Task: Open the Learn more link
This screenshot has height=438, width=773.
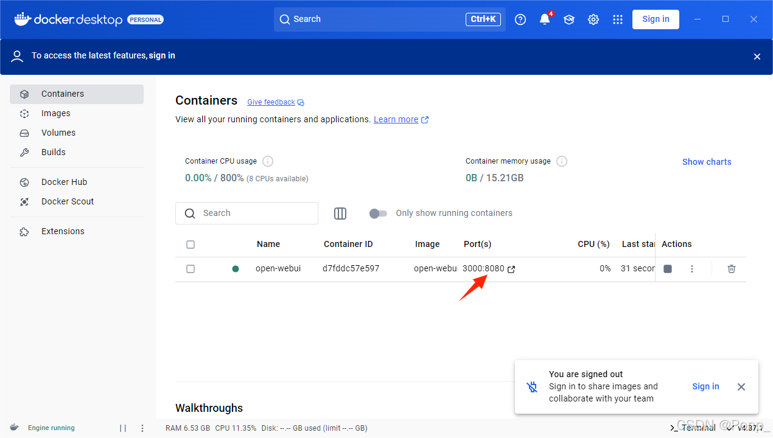Action: point(401,120)
